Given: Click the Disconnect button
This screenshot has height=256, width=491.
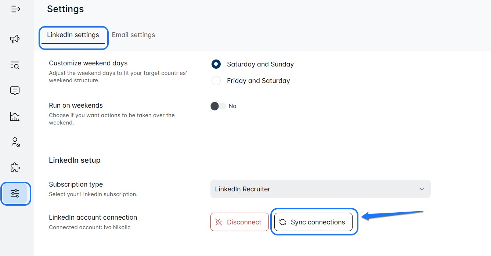Looking at the screenshot, I should tap(239, 222).
